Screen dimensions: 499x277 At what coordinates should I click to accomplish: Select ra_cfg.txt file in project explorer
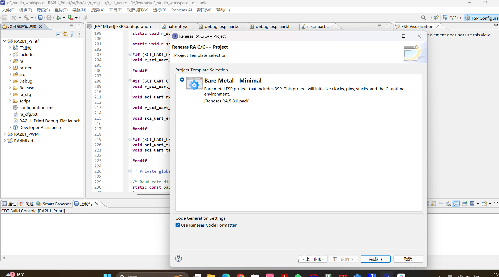[28, 114]
